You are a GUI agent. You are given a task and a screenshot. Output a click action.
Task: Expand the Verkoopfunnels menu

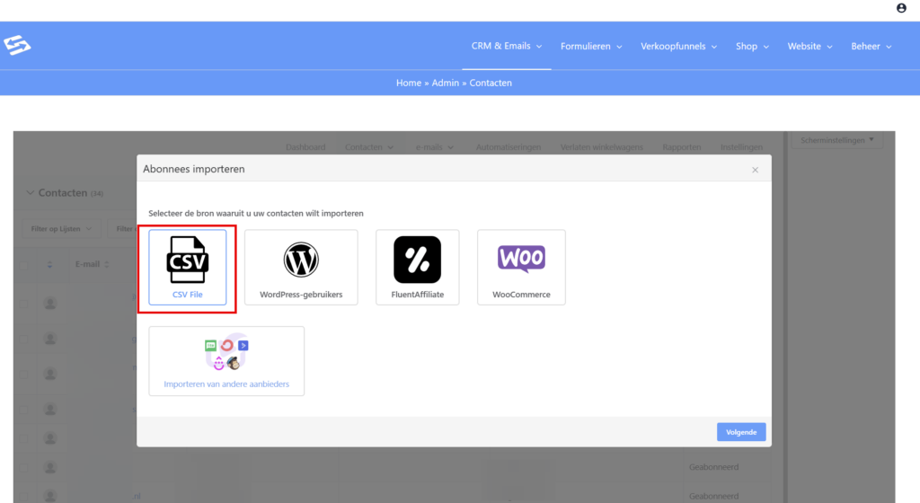(678, 46)
